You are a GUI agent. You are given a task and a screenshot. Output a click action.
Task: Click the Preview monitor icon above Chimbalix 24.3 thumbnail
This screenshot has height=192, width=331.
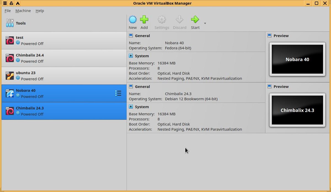point(269,86)
